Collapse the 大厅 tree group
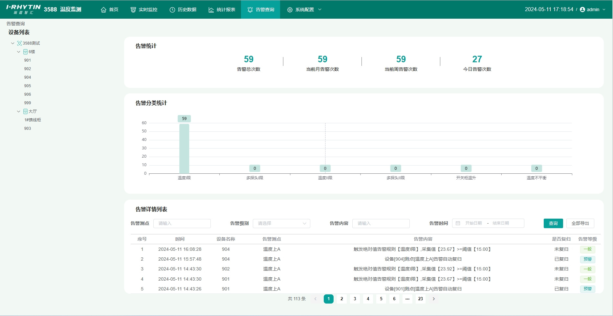Screen dimensions: 613x316 [x=19, y=111]
